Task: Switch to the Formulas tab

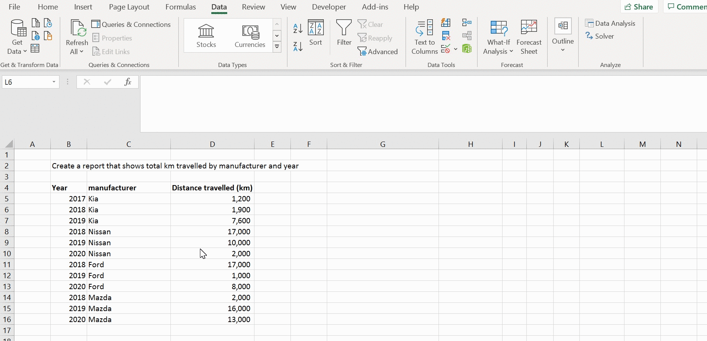Action: click(x=181, y=7)
